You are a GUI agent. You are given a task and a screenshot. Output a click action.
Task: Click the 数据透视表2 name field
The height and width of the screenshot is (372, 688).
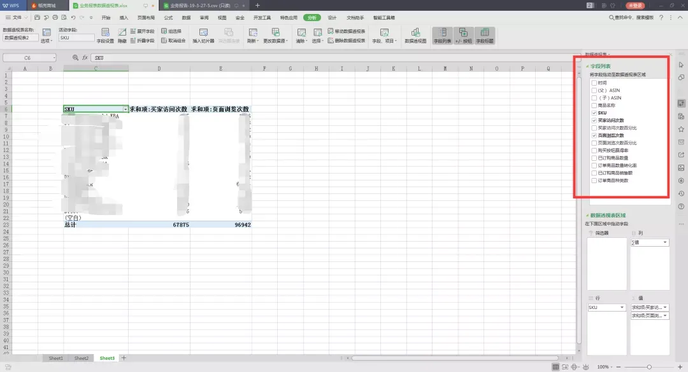point(20,38)
